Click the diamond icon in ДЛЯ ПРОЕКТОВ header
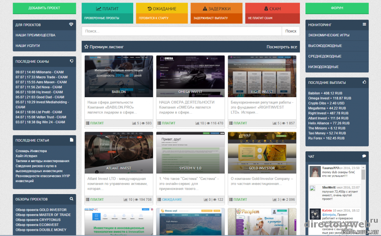The width and height of the screenshot is (381, 236). pyautogui.click(x=71, y=24)
